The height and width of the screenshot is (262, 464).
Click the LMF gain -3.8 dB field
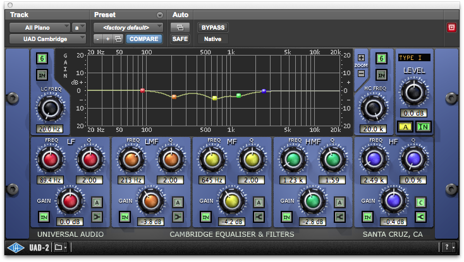pyautogui.click(x=151, y=222)
